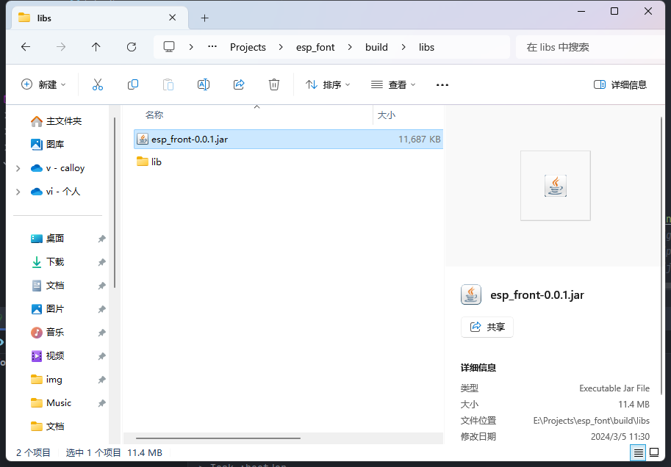Click the Cut scissors icon
The width and height of the screenshot is (671, 467).
(x=98, y=84)
